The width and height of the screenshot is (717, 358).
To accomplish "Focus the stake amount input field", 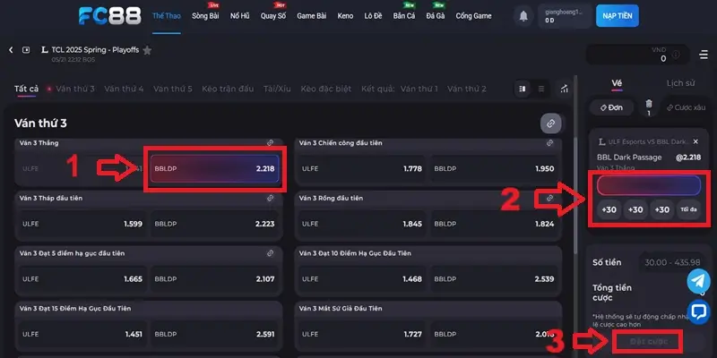I will [x=648, y=186].
